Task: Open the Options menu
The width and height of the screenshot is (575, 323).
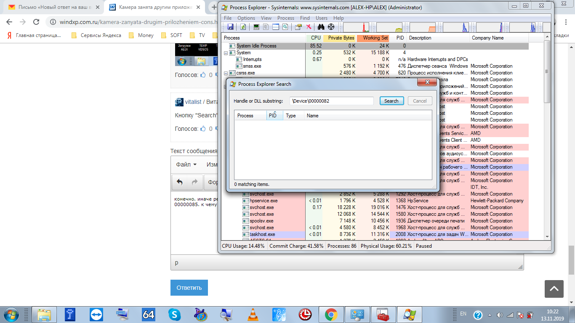Action: tap(246, 18)
